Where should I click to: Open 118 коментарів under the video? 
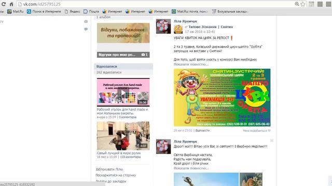[130, 157]
